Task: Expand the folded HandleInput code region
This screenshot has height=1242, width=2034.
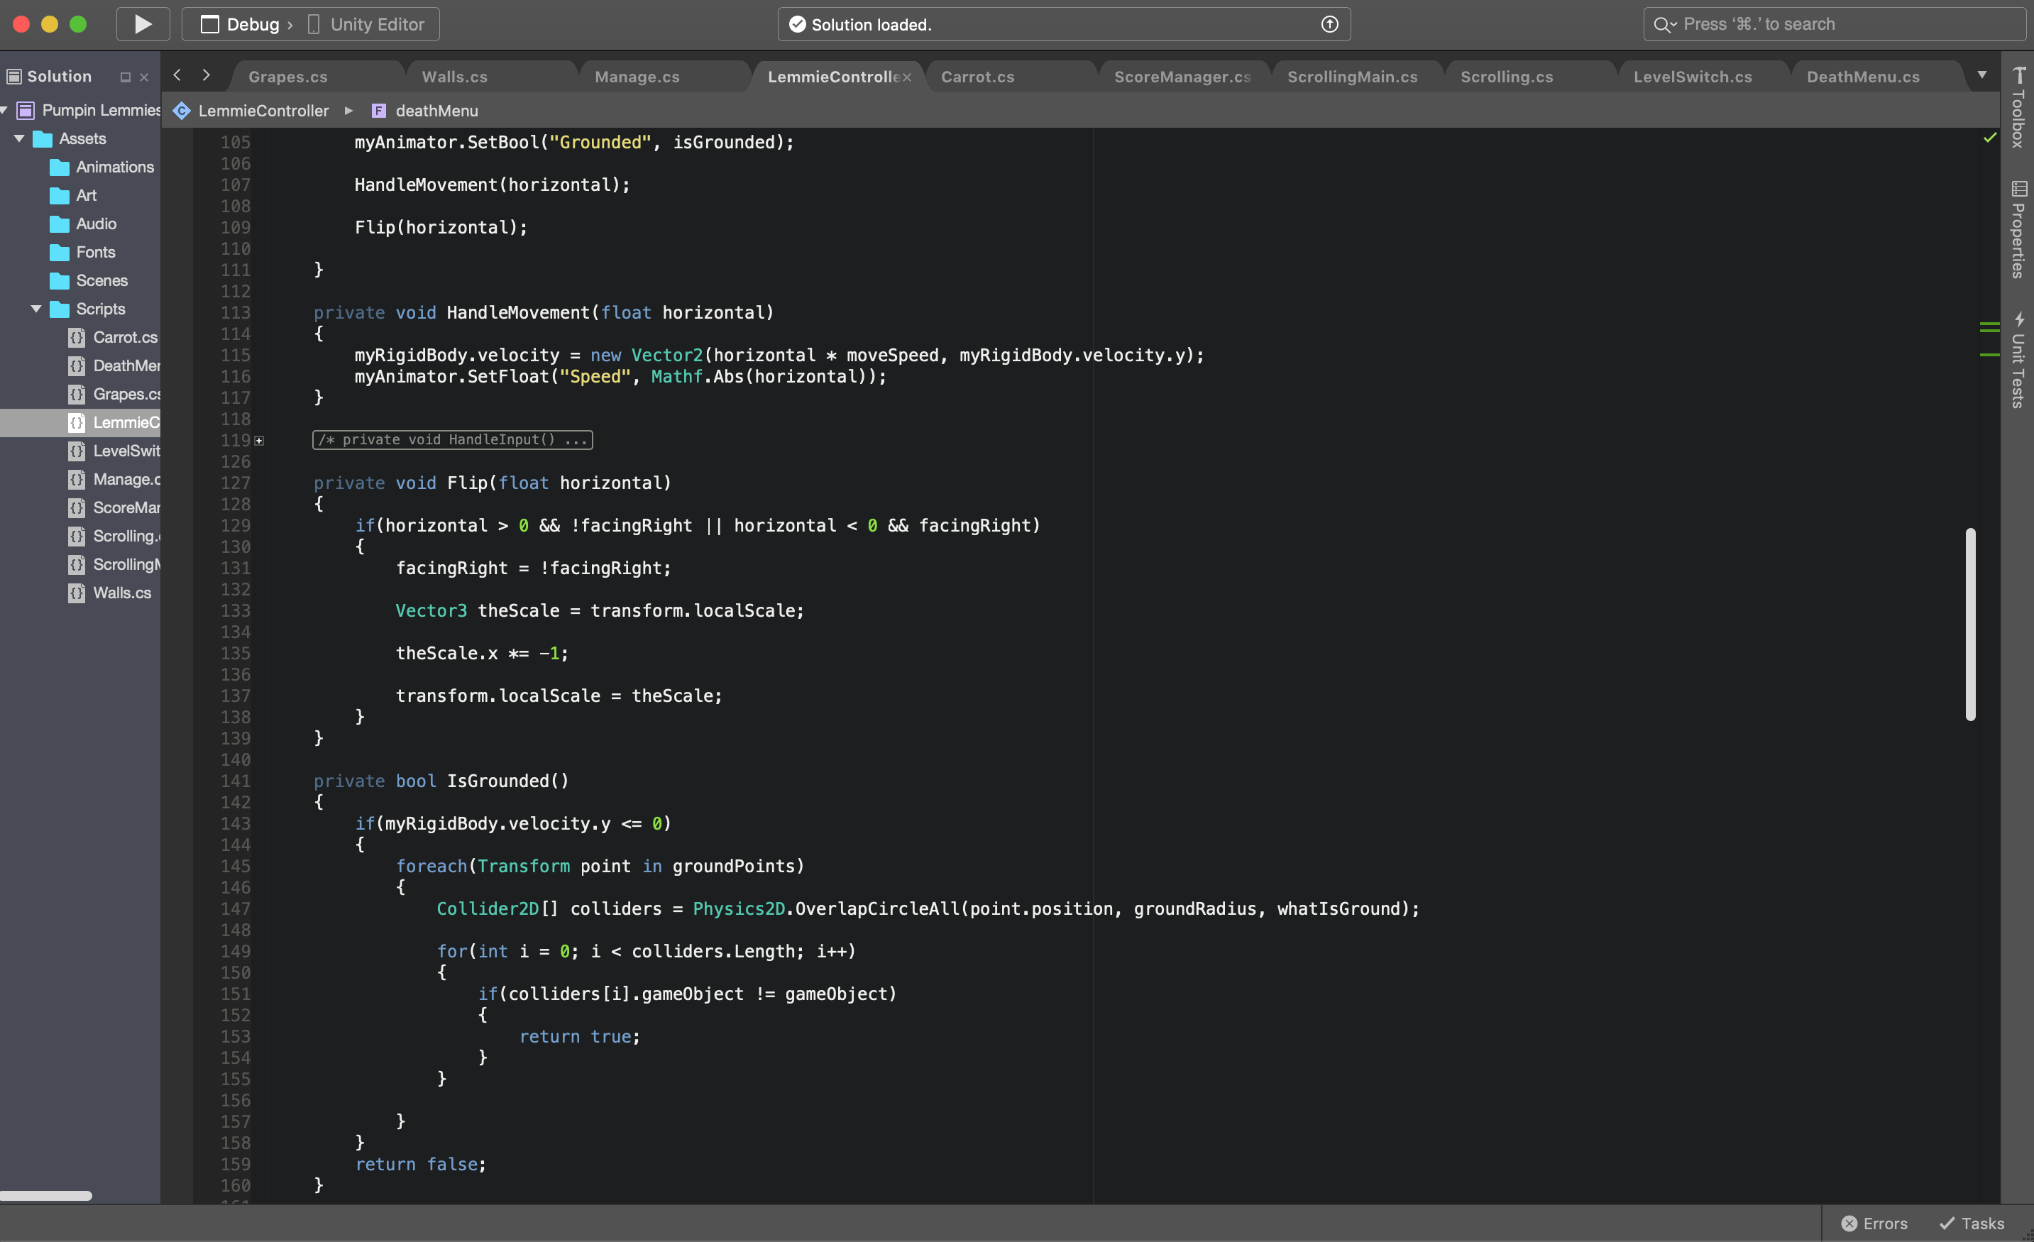Action: click(259, 441)
